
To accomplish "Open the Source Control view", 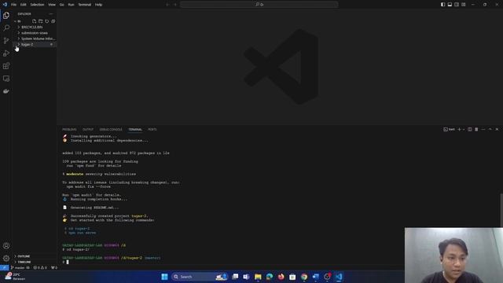I will point(6,40).
